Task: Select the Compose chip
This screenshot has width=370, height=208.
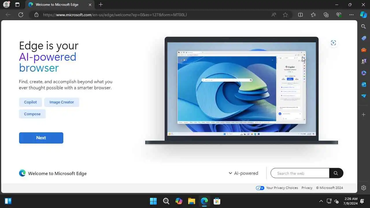Action: 32,114
